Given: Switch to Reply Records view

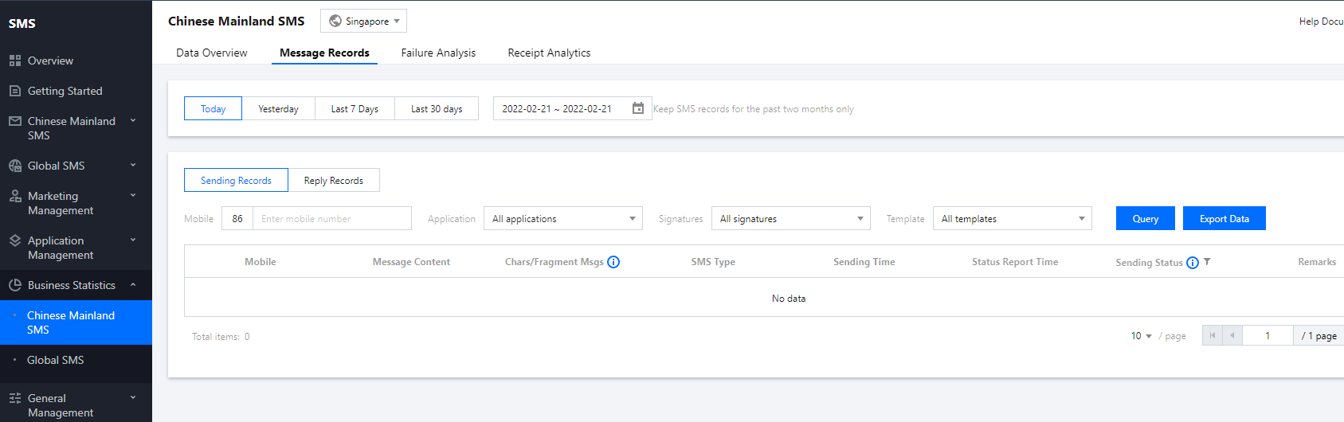Looking at the screenshot, I should [333, 181].
